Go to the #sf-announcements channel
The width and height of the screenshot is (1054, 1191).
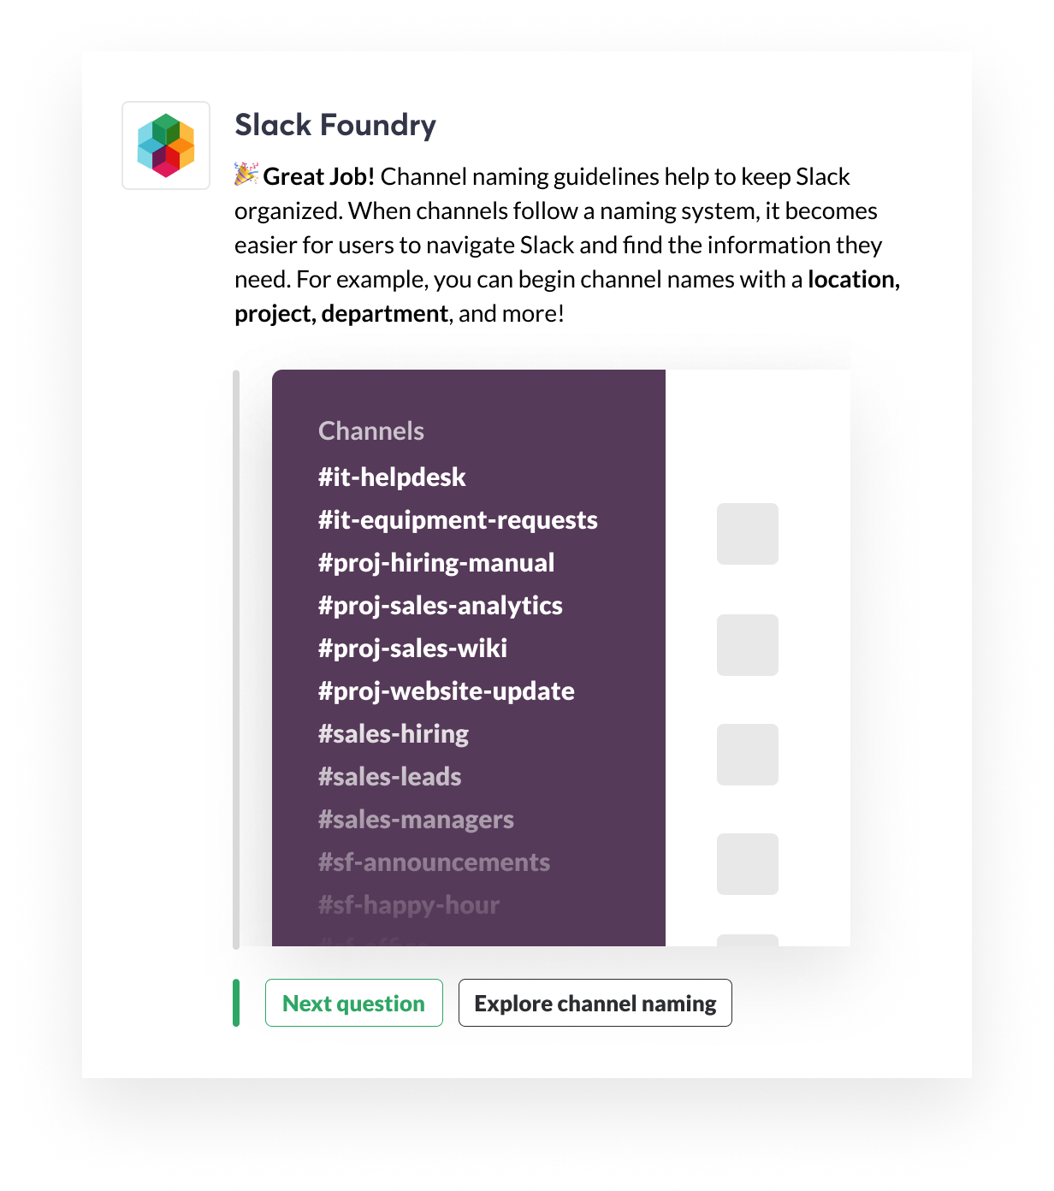(x=434, y=862)
